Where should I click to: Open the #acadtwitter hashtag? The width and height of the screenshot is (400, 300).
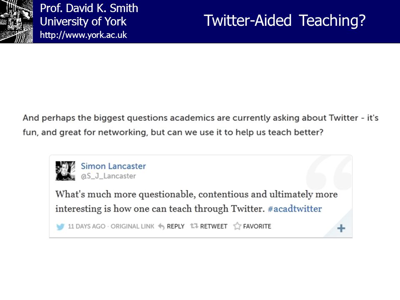click(x=295, y=209)
